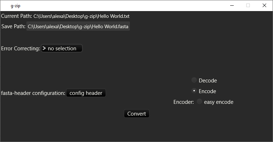This screenshot has width=273, height=142.
Task: Click the Encoder label
Action: tap(183, 102)
